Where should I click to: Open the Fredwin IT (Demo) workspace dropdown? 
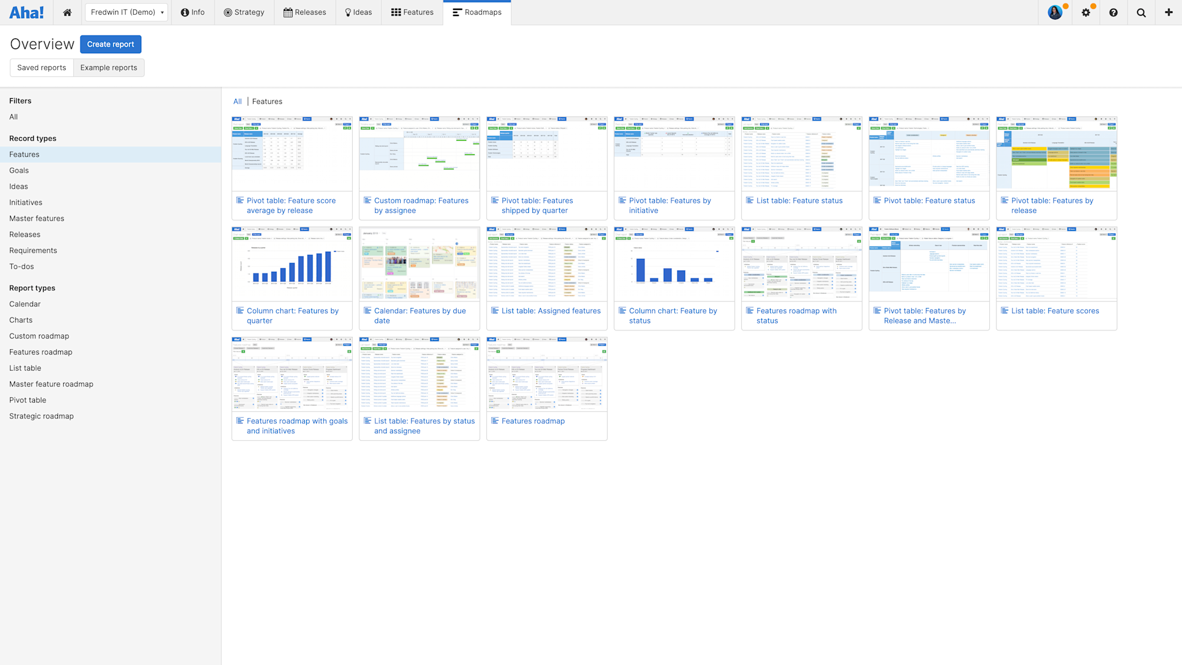126,12
